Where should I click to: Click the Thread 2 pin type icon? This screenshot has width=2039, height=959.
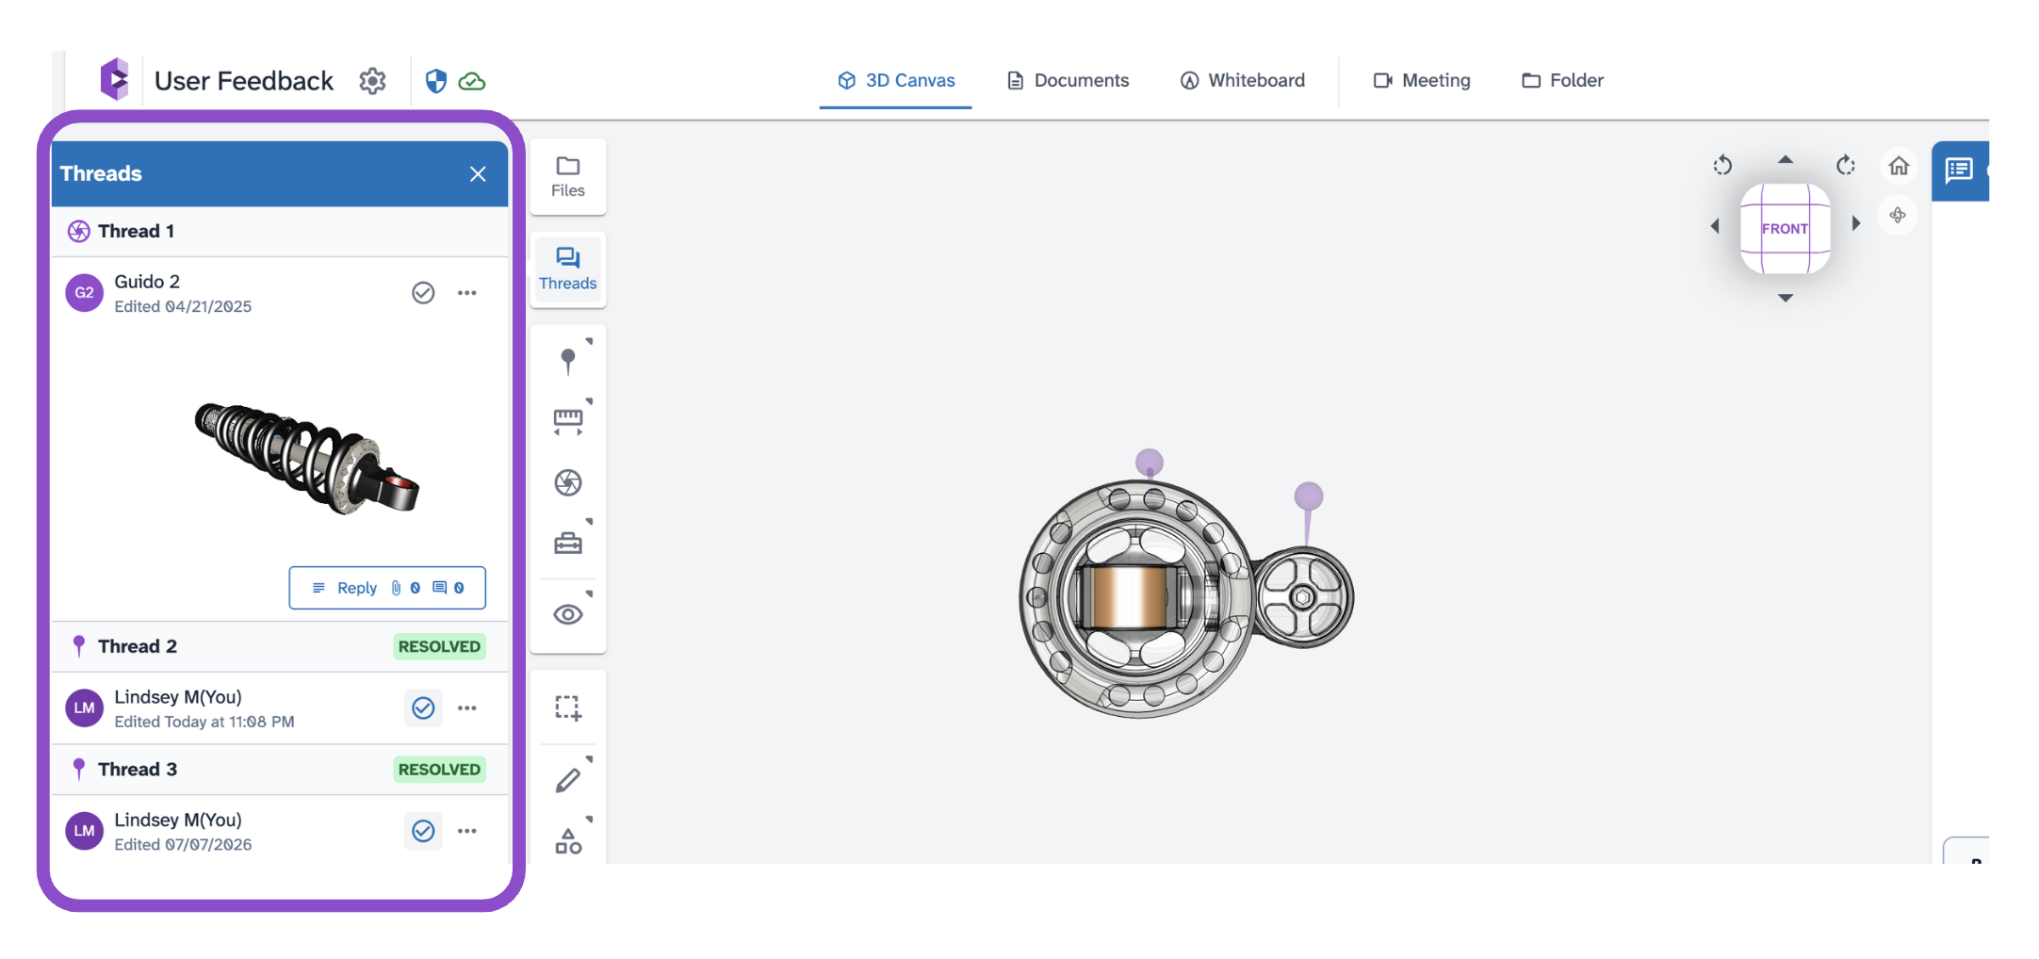click(79, 646)
